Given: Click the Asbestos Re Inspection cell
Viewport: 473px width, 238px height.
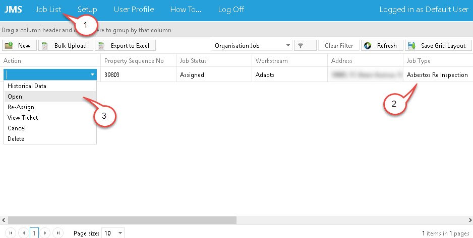Looking at the screenshot, I should pos(437,74).
